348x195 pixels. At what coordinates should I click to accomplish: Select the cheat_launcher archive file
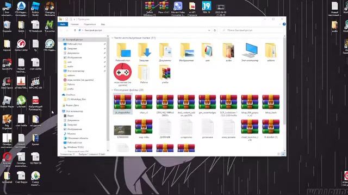click(250, 130)
